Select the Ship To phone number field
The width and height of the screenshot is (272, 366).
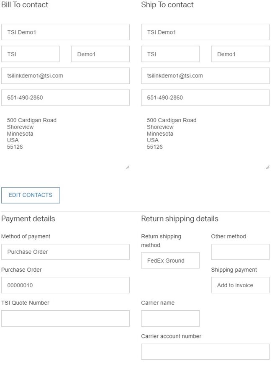point(205,98)
